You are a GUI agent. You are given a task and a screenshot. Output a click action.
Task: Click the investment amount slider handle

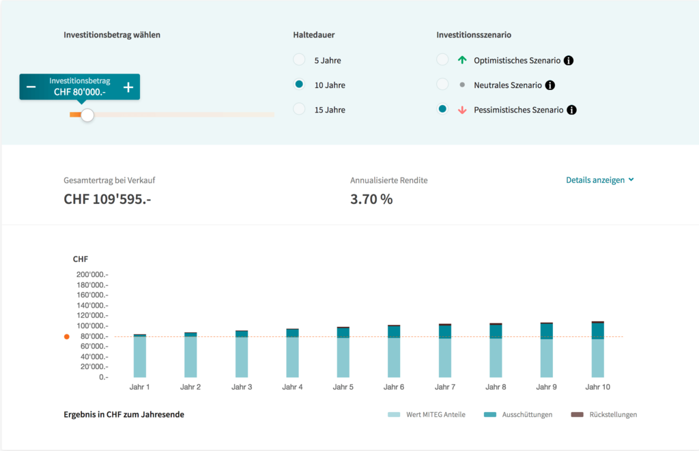click(x=87, y=115)
